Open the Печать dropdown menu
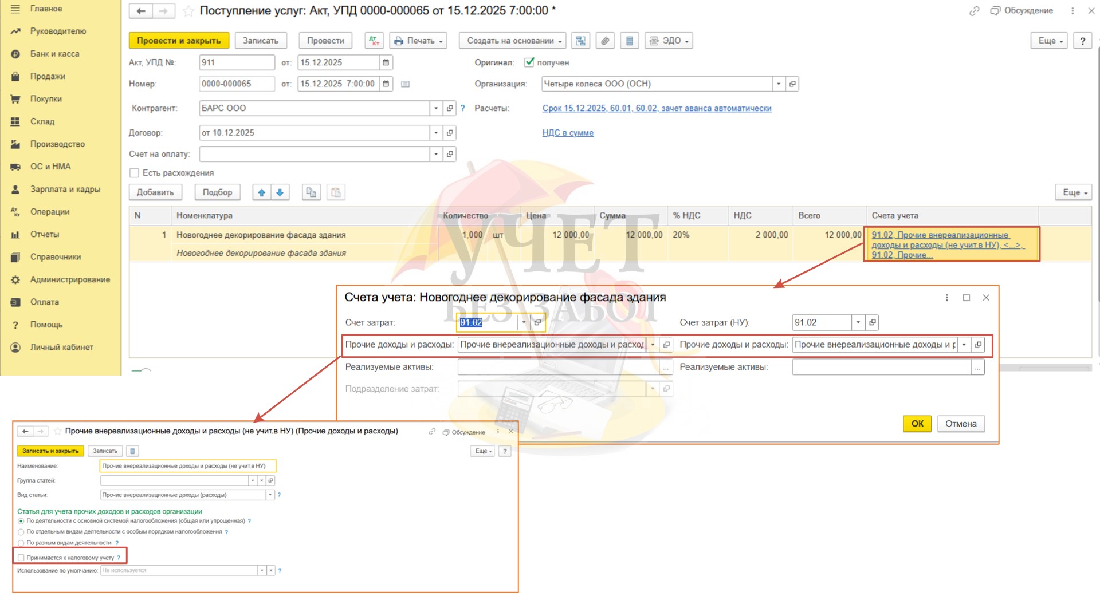1100x596 pixels. coord(419,41)
